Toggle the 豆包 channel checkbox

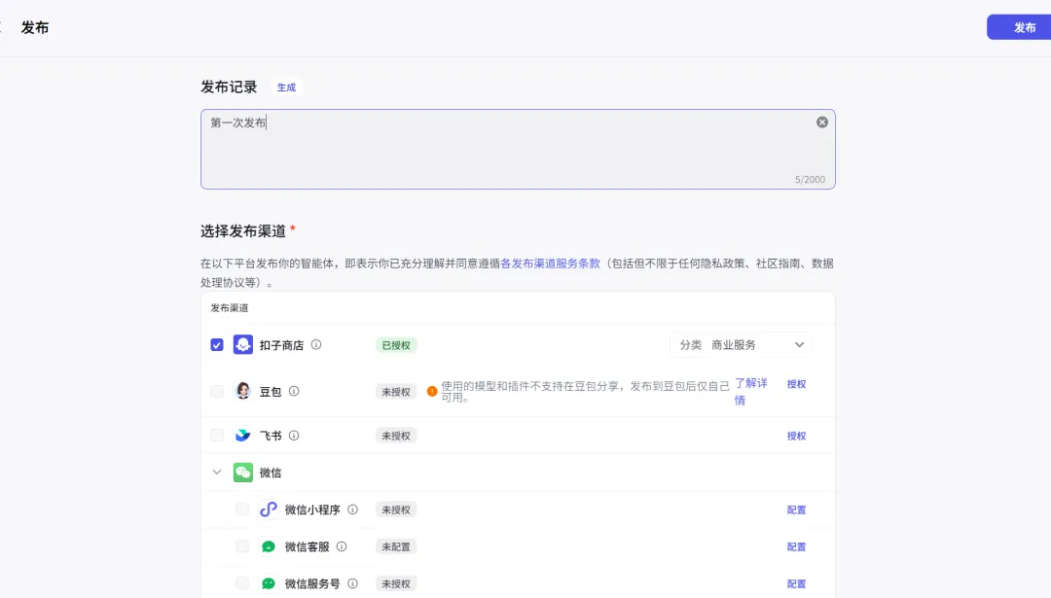tap(217, 391)
